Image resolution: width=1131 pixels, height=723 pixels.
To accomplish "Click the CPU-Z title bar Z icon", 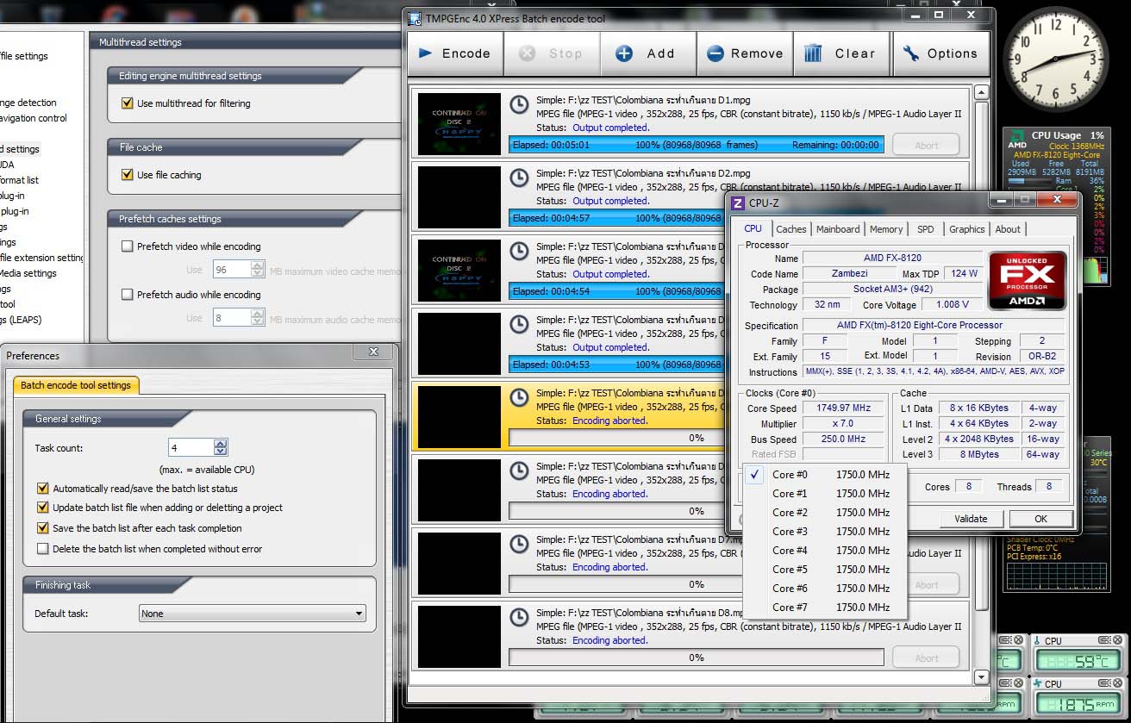I will click(x=738, y=203).
